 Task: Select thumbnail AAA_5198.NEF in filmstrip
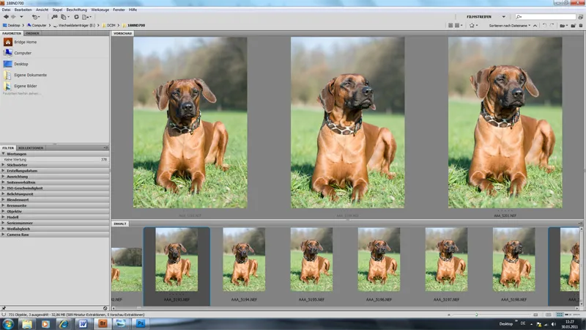coord(514,260)
